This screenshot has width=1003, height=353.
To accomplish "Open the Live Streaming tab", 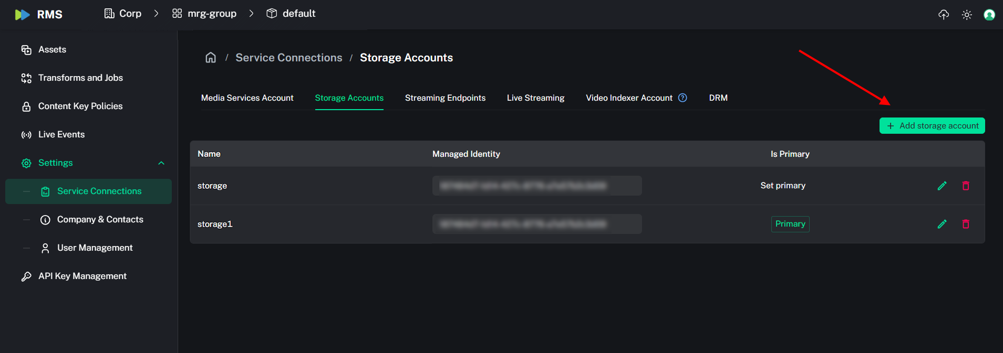I will click(x=535, y=98).
